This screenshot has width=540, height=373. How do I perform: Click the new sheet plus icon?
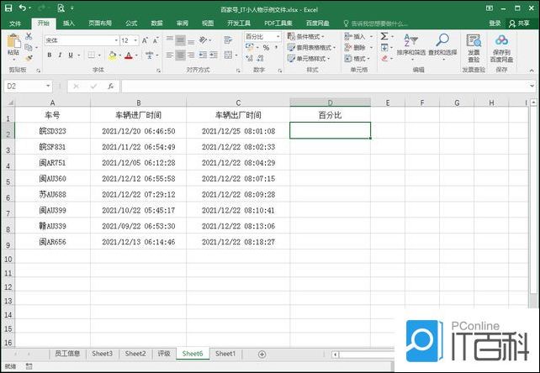coord(262,354)
